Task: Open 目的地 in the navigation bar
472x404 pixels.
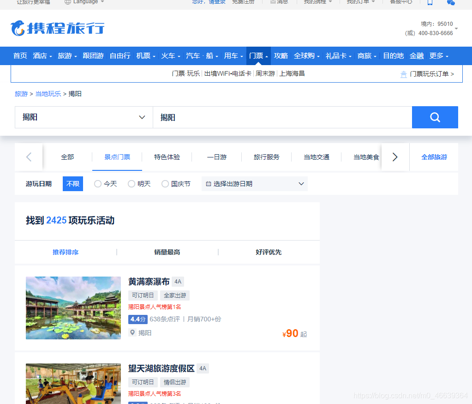Action: (393, 56)
